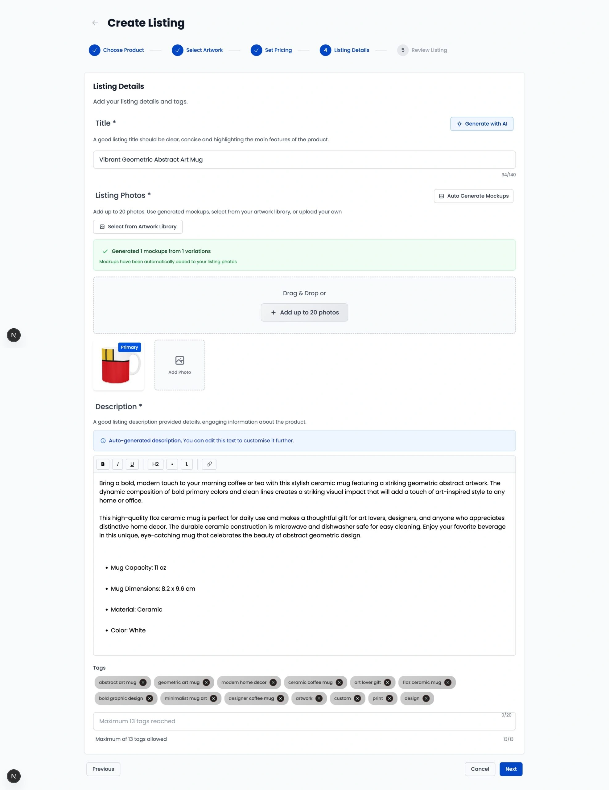The width and height of the screenshot is (609, 790).
Task: Click Generate with AI for the title
Action: [x=482, y=124]
